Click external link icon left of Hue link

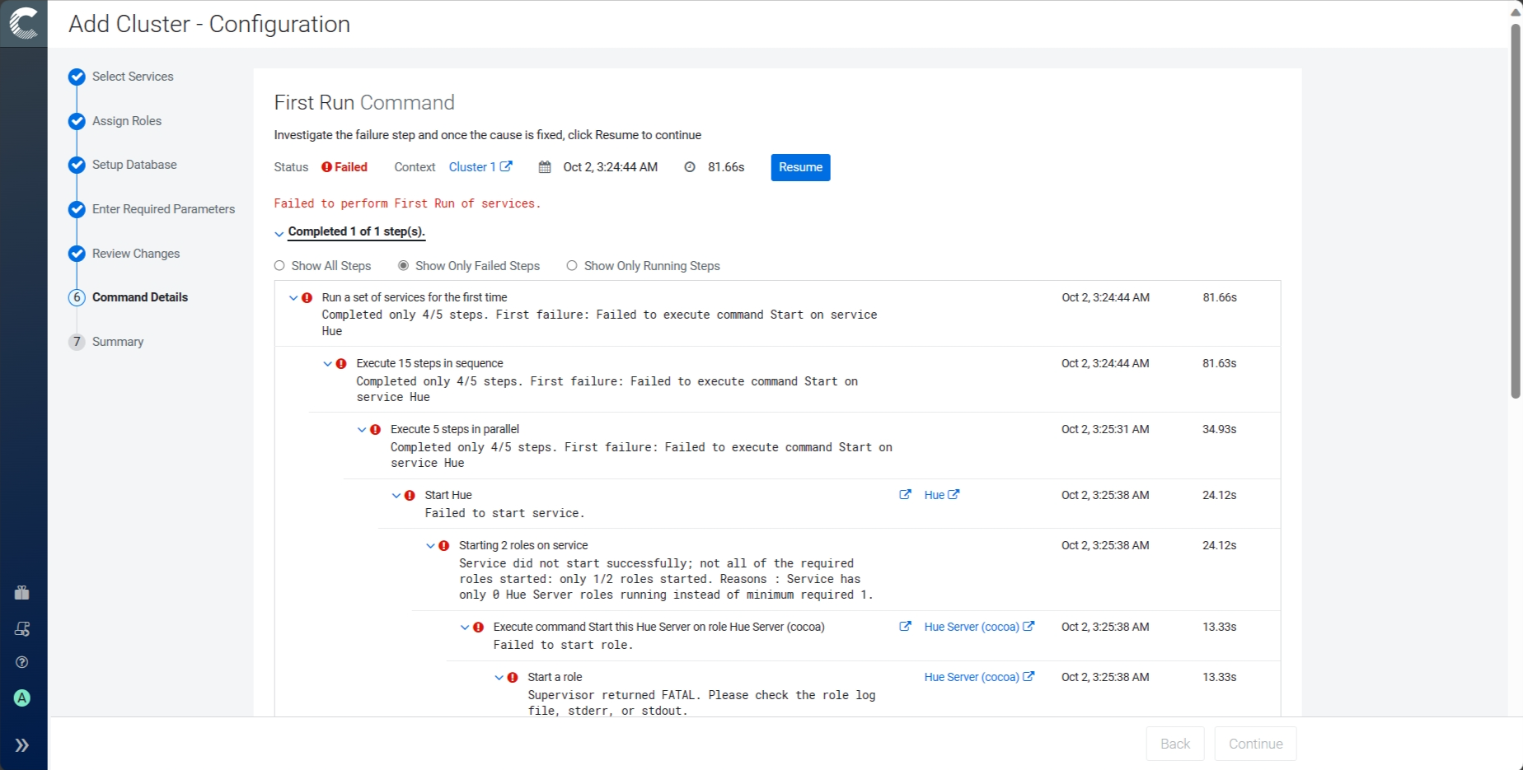click(905, 495)
